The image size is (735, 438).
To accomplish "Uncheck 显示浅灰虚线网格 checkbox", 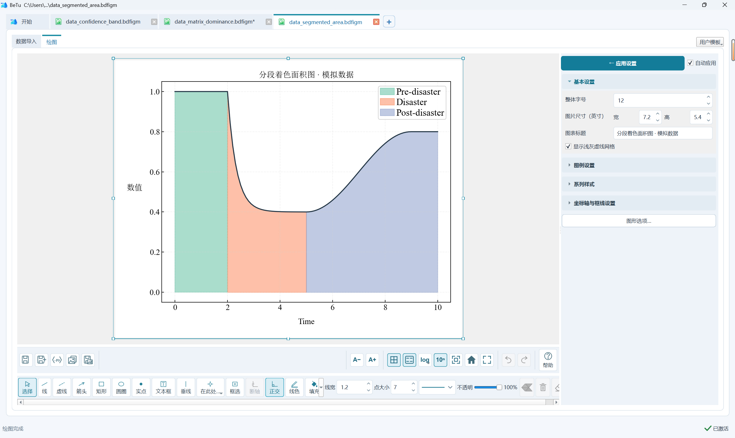I will [x=568, y=146].
